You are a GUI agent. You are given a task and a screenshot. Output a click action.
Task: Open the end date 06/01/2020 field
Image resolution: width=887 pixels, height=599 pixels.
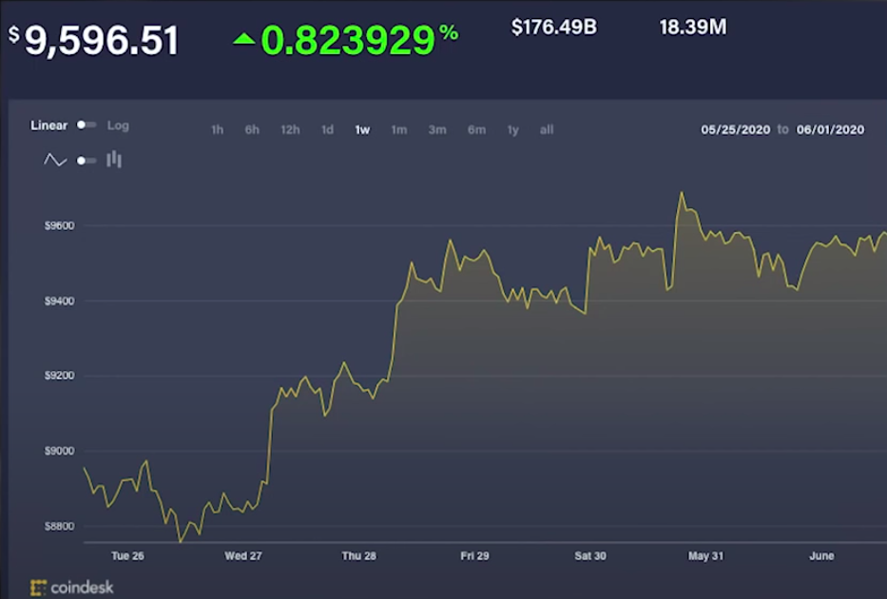(830, 129)
